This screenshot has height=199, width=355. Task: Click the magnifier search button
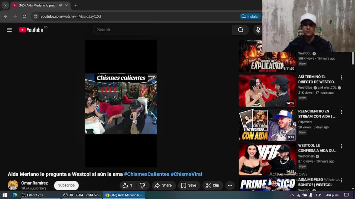pyautogui.click(x=241, y=30)
